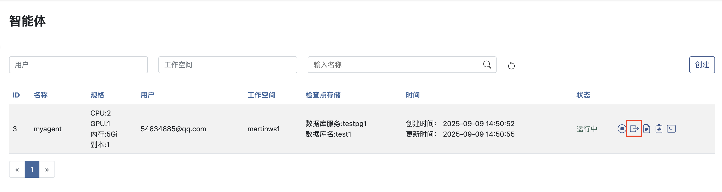Click the export arrow icon for myagent

[634, 129]
